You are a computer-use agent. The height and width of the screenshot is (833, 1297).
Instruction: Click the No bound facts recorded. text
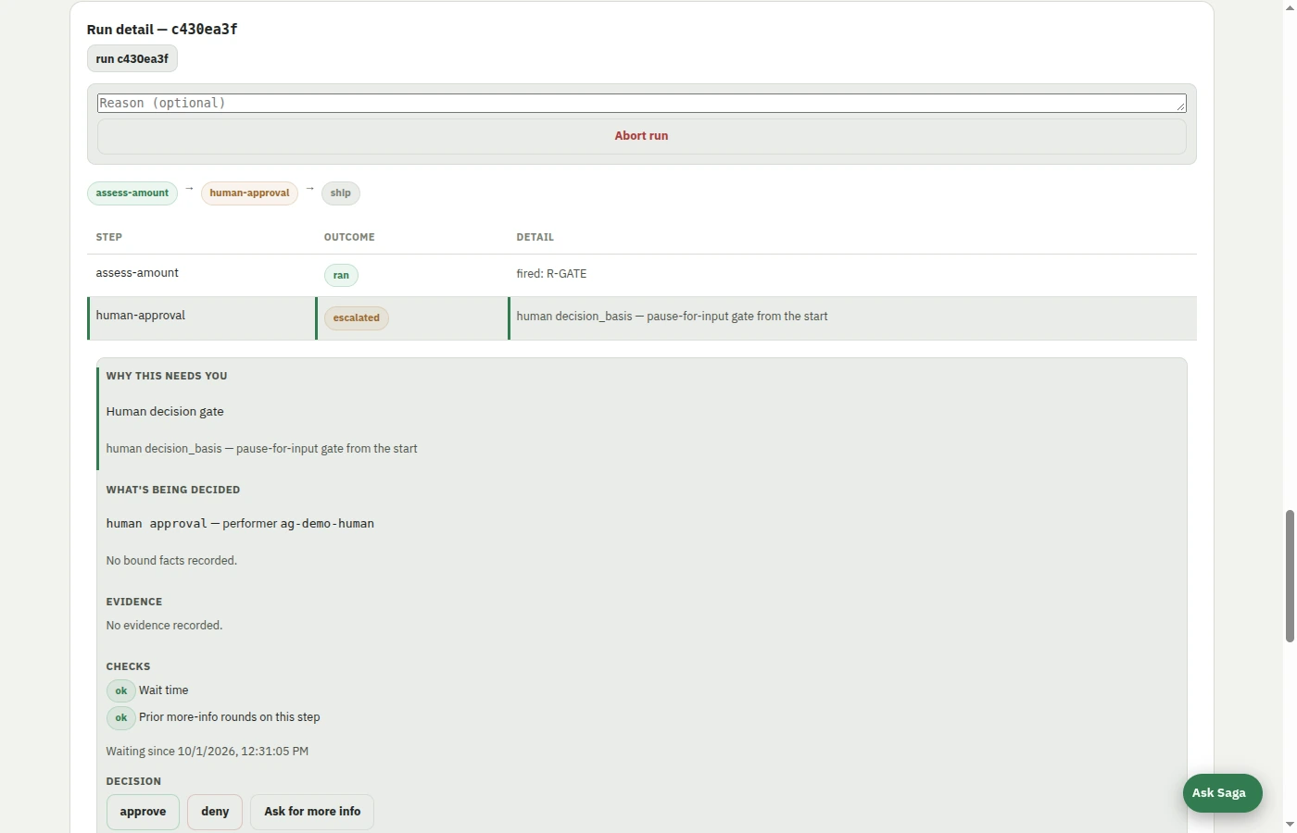(x=171, y=561)
